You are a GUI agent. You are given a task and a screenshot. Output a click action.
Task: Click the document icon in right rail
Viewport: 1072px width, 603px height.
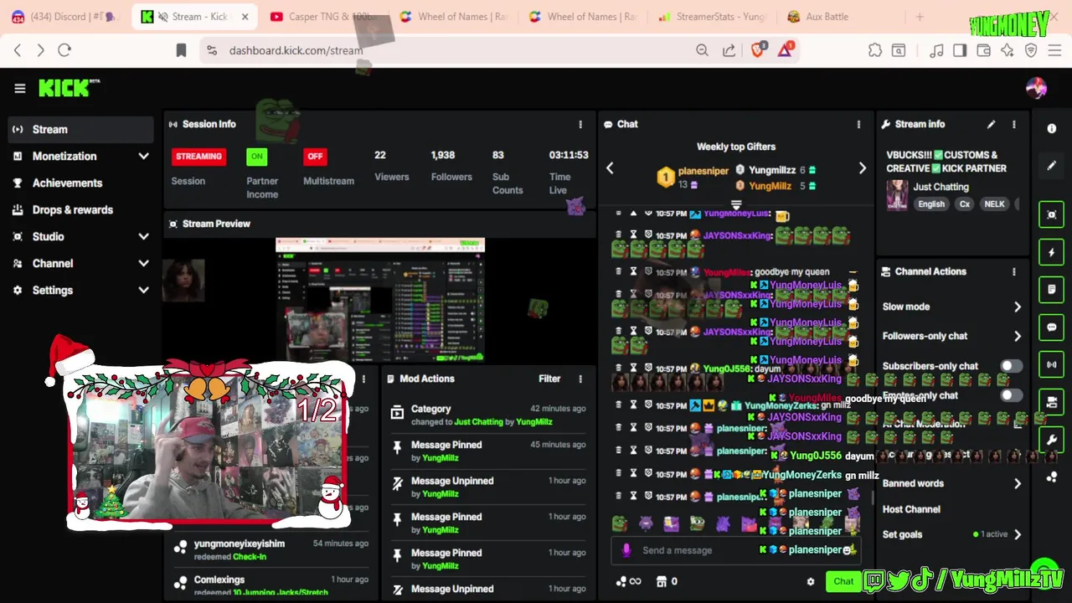click(1052, 290)
